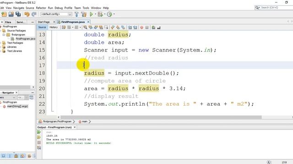Viewport: 293px width, 164px height.
Task: Click the Stop Macro Recording icon
Action: coord(147,27)
